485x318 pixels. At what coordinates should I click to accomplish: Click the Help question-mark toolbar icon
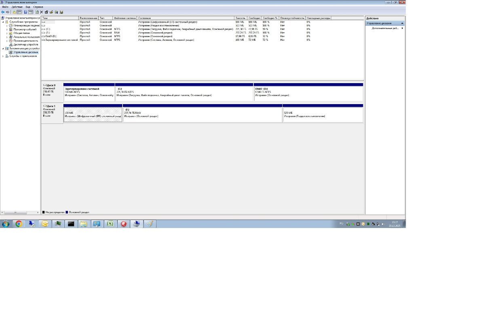point(25,12)
